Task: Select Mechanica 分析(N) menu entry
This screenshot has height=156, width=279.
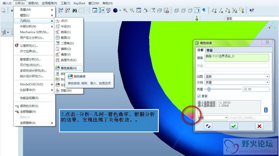Action: coord(34,32)
